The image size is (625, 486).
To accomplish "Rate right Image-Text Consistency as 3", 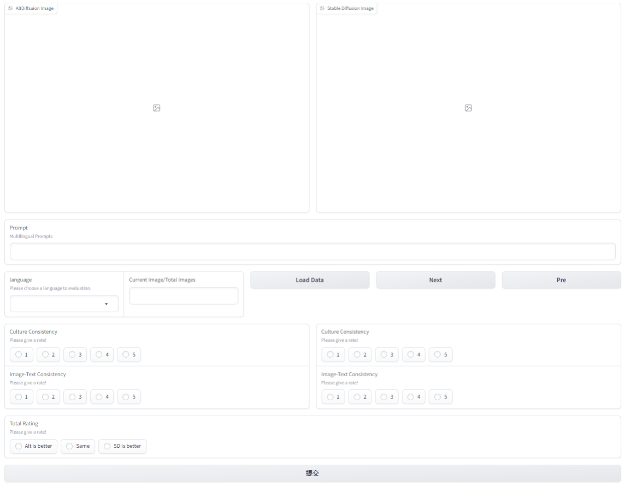I will pyautogui.click(x=387, y=397).
